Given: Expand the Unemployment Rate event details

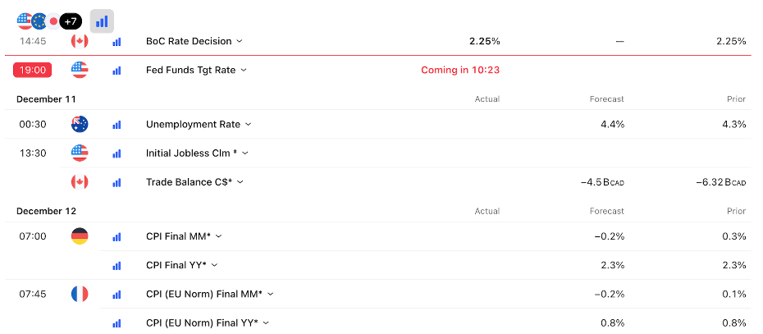Looking at the screenshot, I should pos(199,125).
